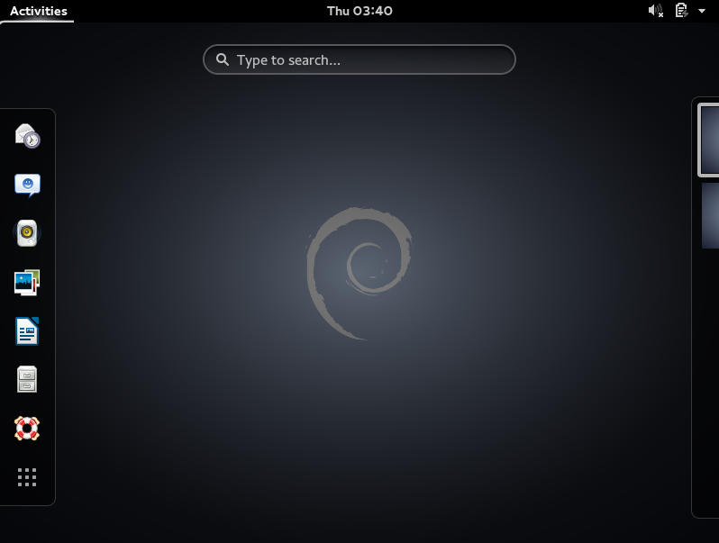Switch to the second workspace thumbnail
This screenshot has height=543, width=719.
(710, 215)
